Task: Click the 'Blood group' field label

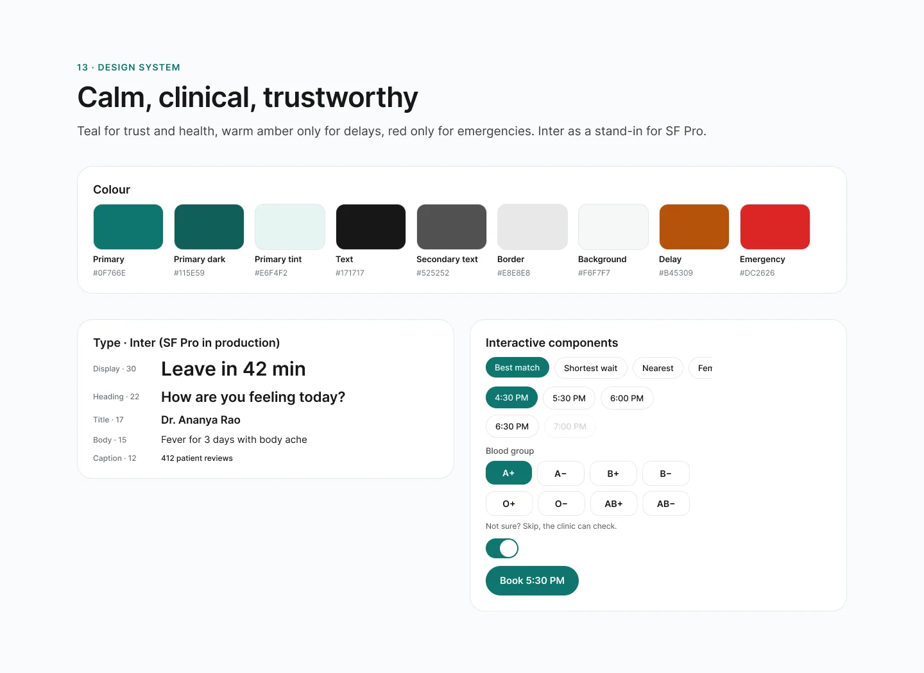Action: [x=509, y=451]
